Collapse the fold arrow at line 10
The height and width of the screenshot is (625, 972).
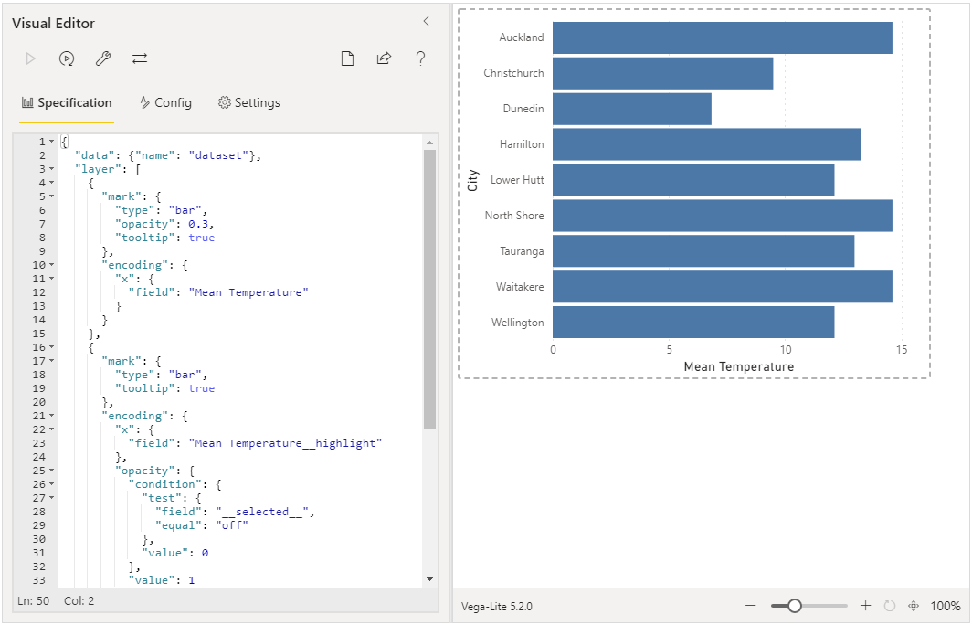[51, 265]
